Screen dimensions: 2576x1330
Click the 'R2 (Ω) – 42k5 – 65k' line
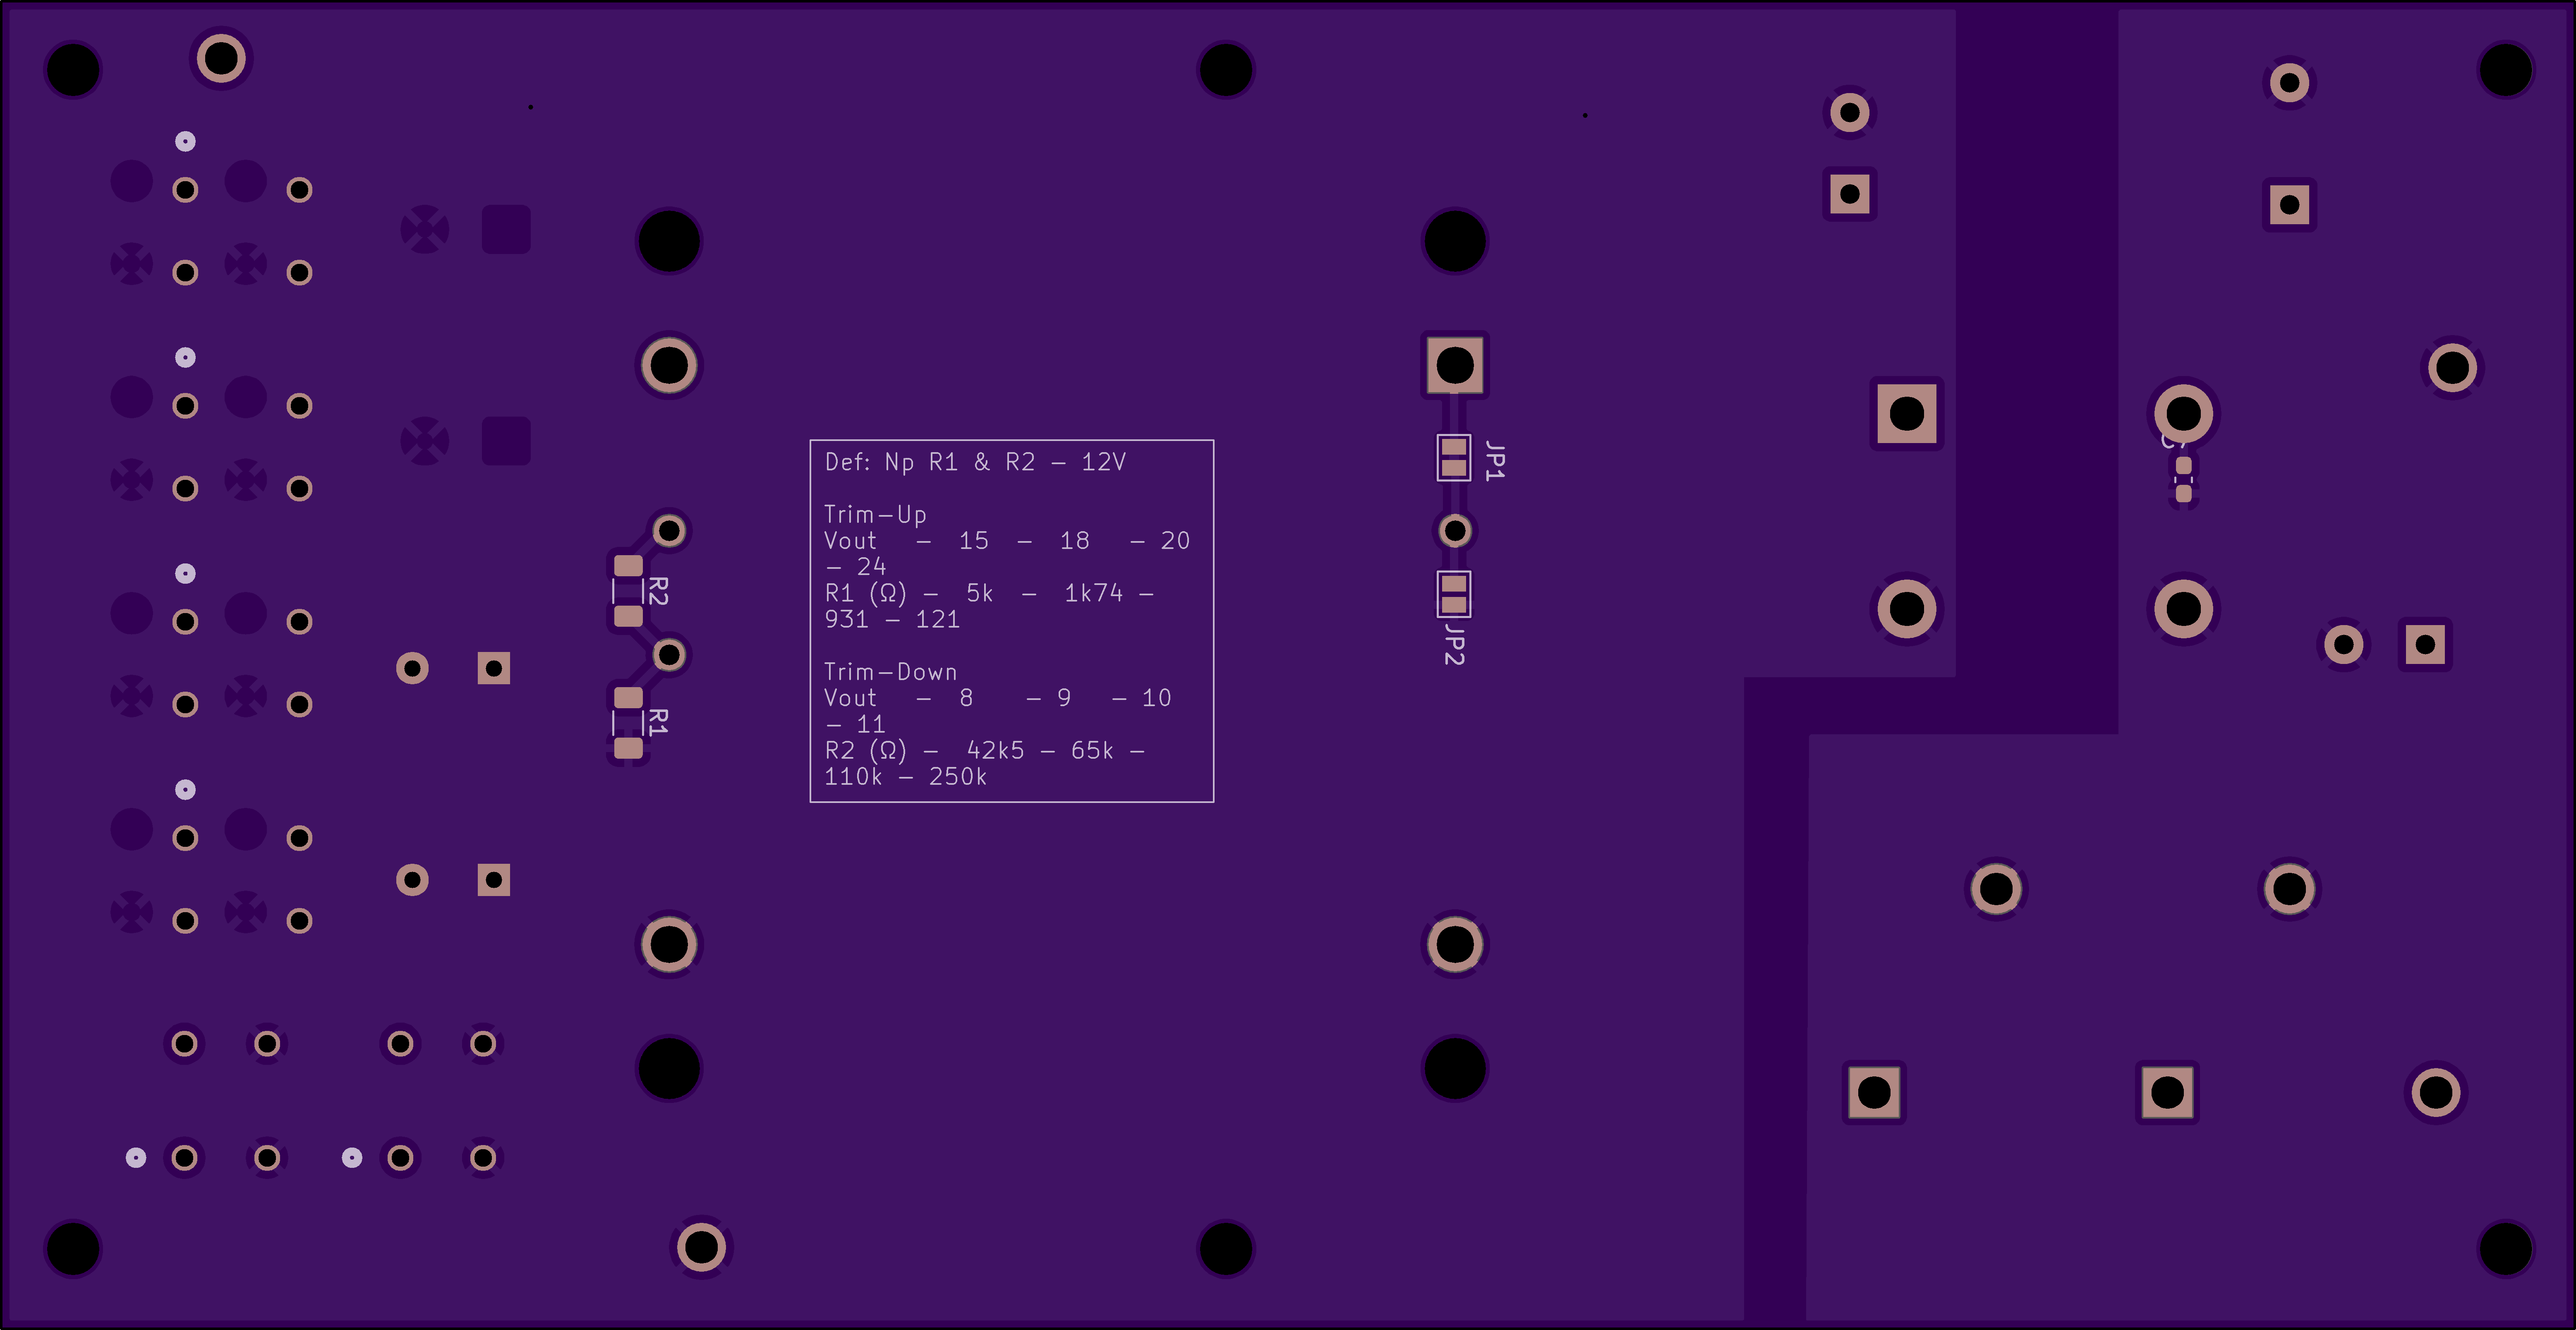tap(984, 751)
